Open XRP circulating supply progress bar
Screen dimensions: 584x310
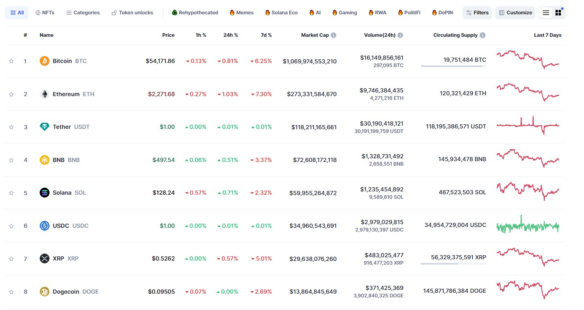click(453, 264)
